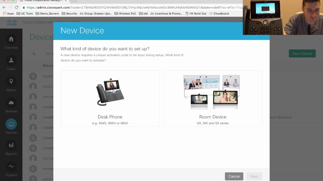Open Overview home icon in sidebar
Viewport: 323px width, 181px height.
tap(11, 39)
